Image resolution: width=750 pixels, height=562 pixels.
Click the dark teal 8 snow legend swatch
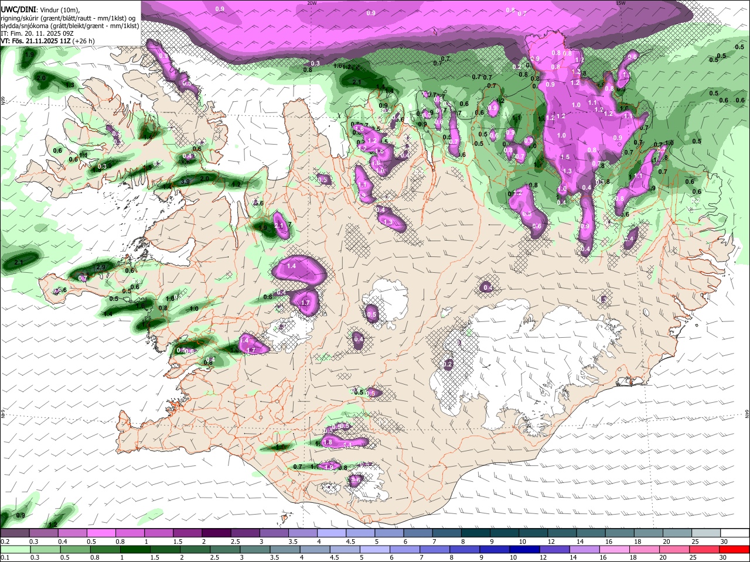click(x=476, y=533)
